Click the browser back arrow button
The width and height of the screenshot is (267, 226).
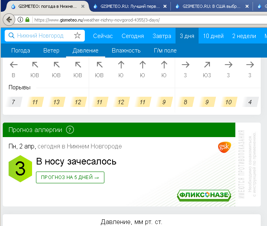click(x=9, y=20)
